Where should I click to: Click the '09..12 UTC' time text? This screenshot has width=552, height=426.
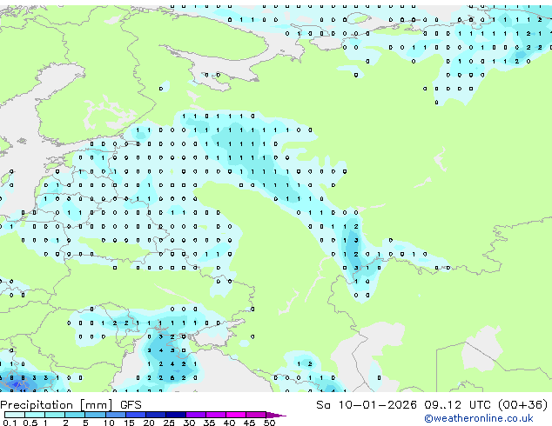coord(458,405)
